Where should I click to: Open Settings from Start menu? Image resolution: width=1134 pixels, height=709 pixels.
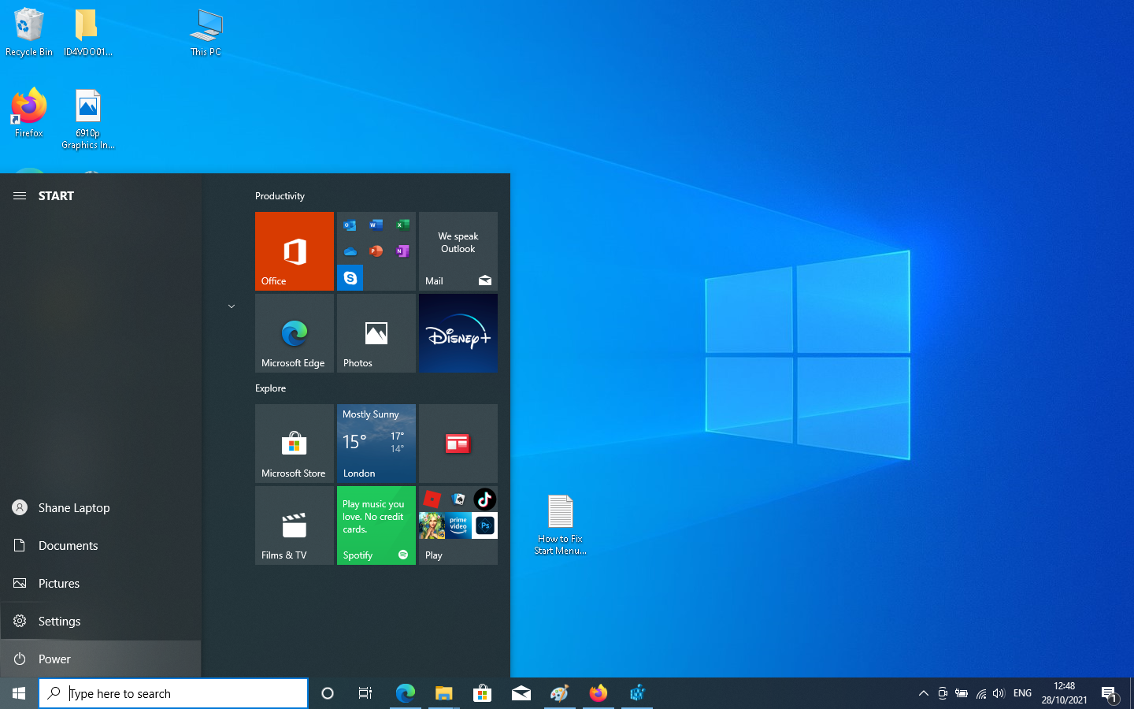pyautogui.click(x=101, y=622)
